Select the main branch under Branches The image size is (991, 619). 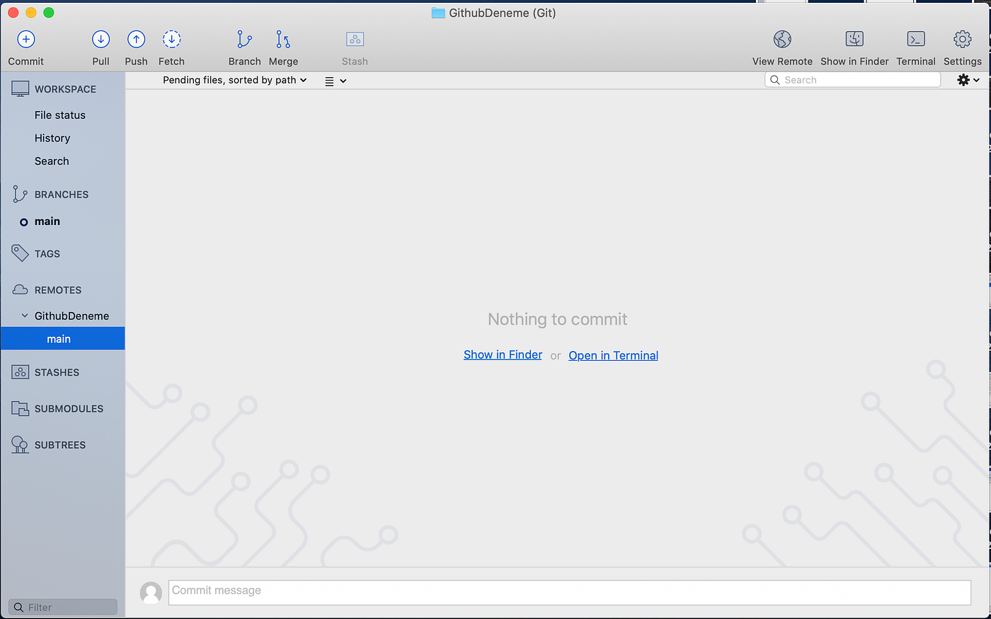point(47,221)
